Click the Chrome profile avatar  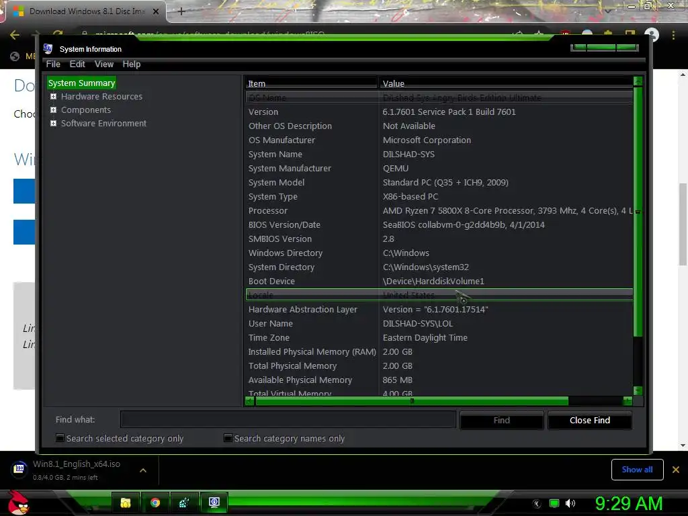[x=652, y=35]
